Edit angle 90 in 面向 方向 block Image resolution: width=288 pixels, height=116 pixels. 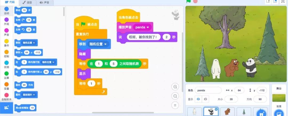pyautogui.click(x=24, y=85)
